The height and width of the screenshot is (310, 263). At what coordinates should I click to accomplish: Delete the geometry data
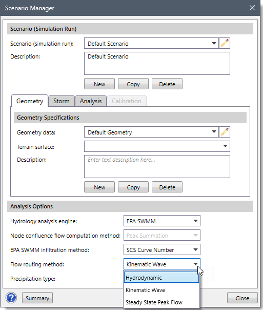pyautogui.click(x=167, y=187)
